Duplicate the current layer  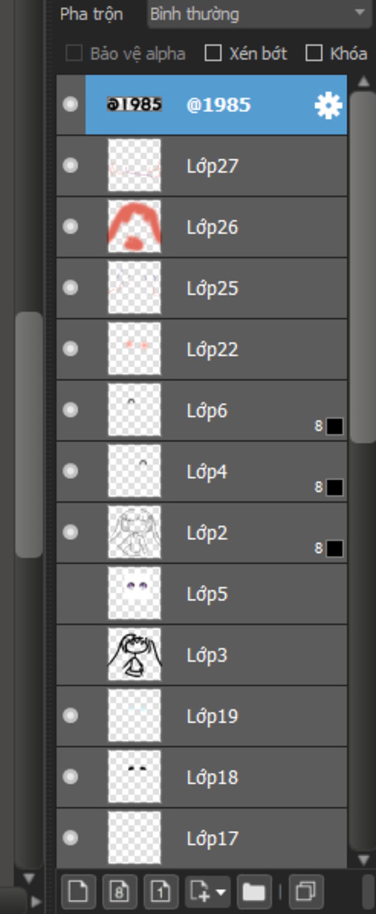pyautogui.click(x=306, y=891)
